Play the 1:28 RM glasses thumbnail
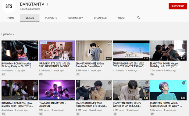 [x=168, y=90]
